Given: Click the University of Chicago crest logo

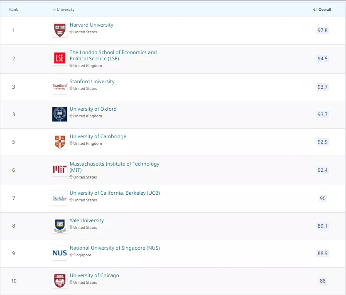Looking at the screenshot, I should point(59,280).
